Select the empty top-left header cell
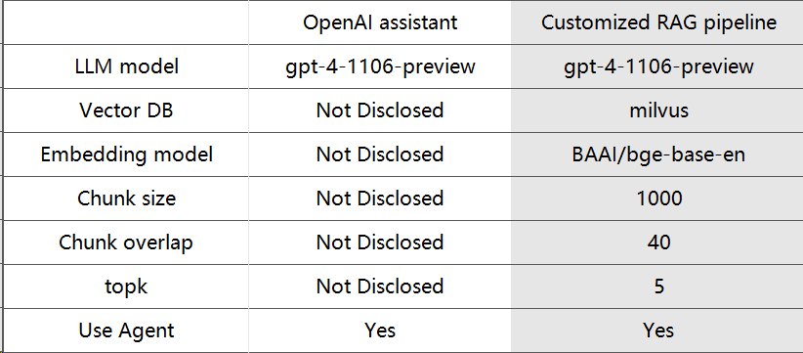 126,22
